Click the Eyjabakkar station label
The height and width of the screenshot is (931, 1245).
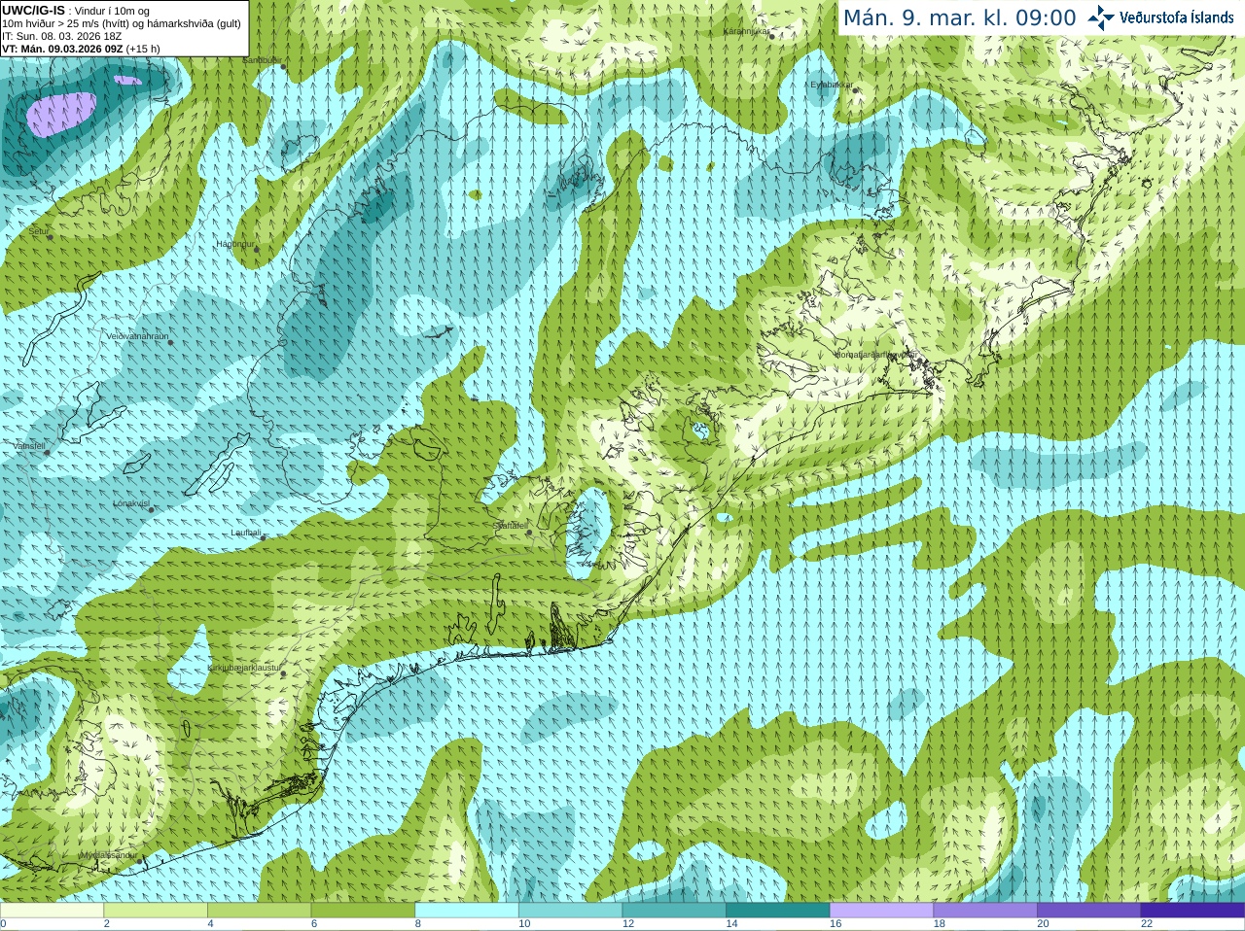(x=831, y=85)
